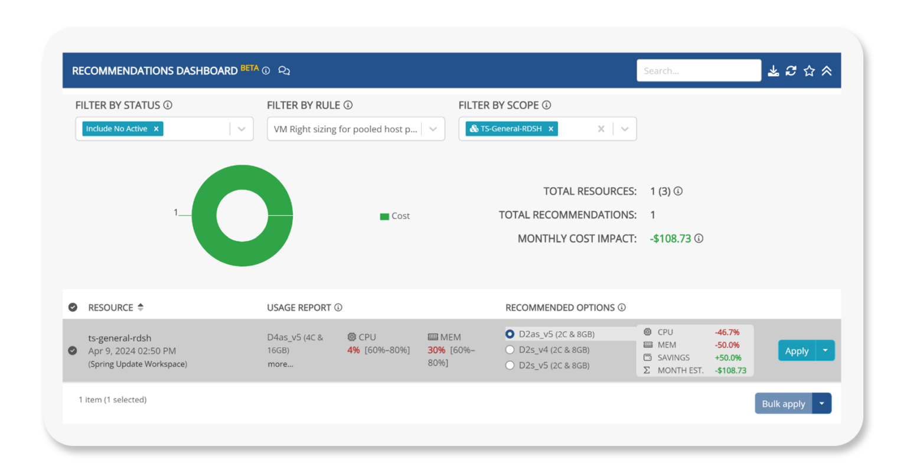Select the D2s_v4 (2C & 8GB) radio button
The width and height of the screenshot is (907, 473).
coord(510,349)
